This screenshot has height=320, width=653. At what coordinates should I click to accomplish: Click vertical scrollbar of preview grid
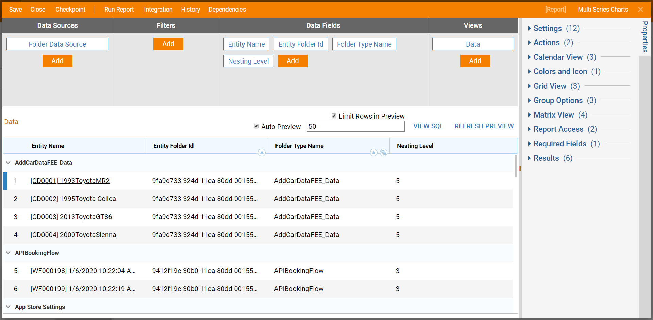(516, 166)
